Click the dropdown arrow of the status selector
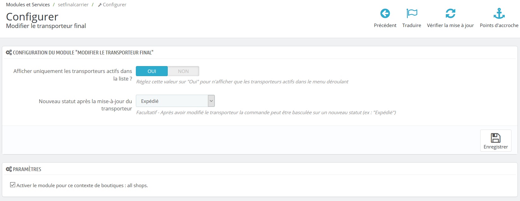Image resolution: width=520 pixels, height=201 pixels. [211, 101]
